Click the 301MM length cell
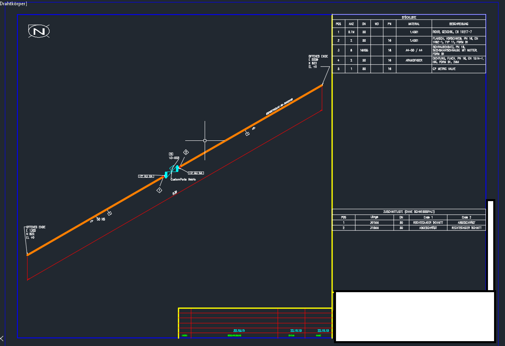This screenshot has width=505, height=346. pos(374,223)
